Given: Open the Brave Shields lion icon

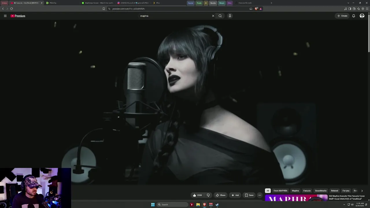Looking at the screenshot, I should click(256, 9).
